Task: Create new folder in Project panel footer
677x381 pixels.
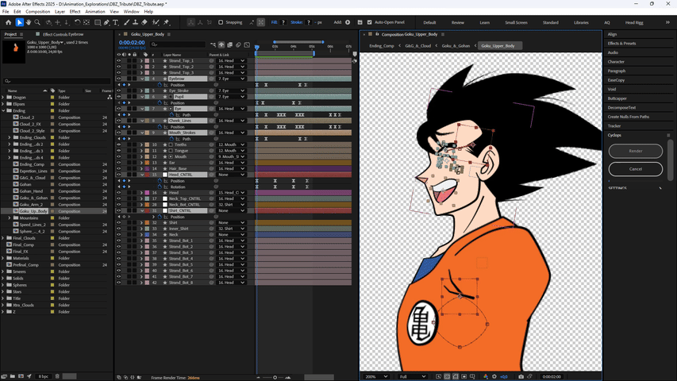Action: click(13, 377)
